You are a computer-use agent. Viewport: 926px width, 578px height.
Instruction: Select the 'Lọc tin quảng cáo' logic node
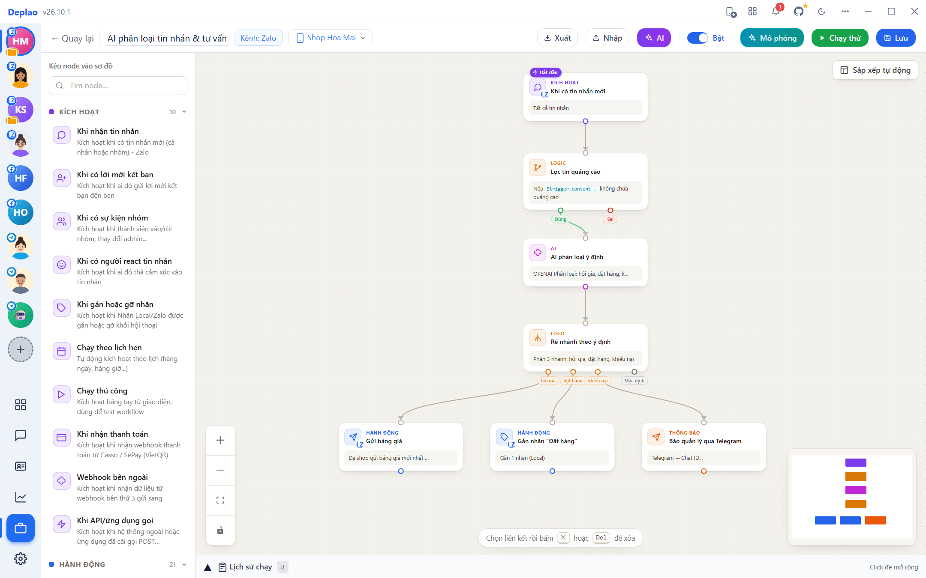pyautogui.click(x=585, y=182)
